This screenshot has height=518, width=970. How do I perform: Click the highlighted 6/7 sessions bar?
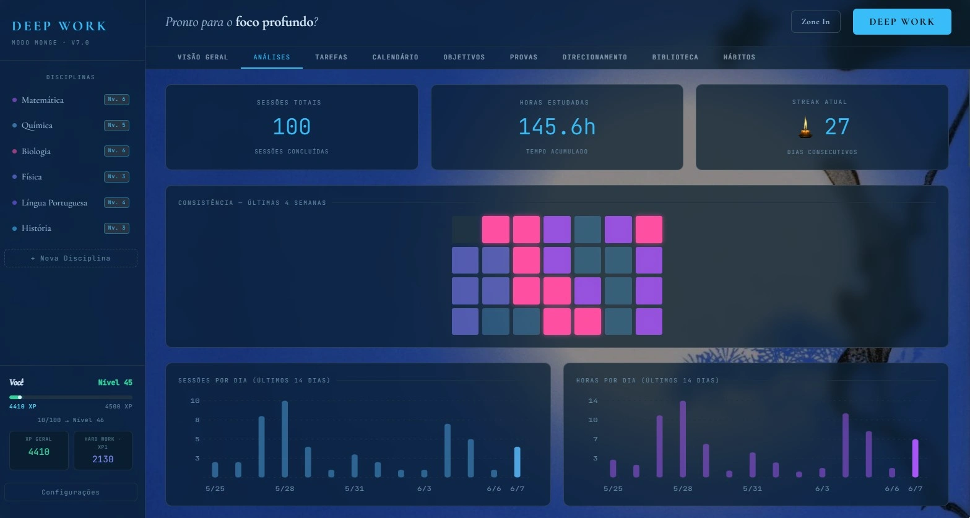517,462
